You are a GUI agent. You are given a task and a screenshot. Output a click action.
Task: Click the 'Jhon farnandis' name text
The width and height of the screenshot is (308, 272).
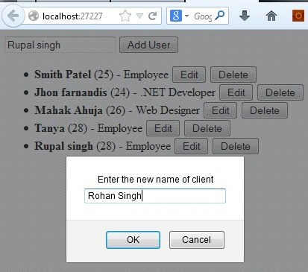[x=71, y=92]
